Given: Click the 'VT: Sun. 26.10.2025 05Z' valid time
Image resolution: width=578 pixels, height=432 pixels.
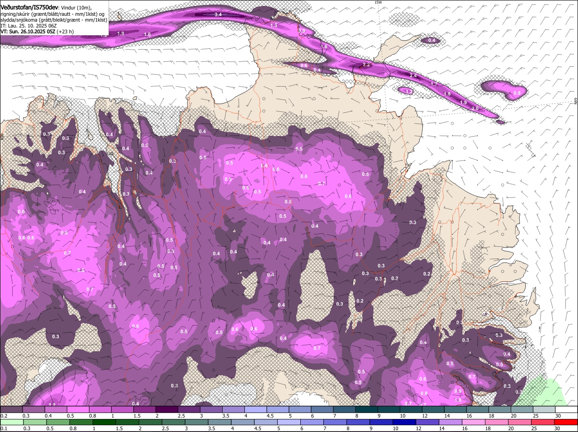Looking at the screenshot, I should point(28,32).
